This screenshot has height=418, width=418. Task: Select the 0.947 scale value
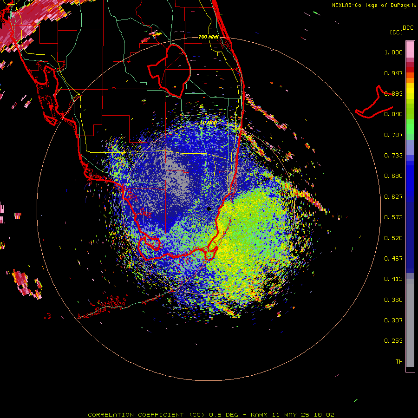[x=393, y=73]
